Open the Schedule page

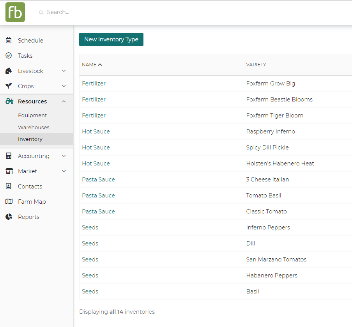point(30,41)
